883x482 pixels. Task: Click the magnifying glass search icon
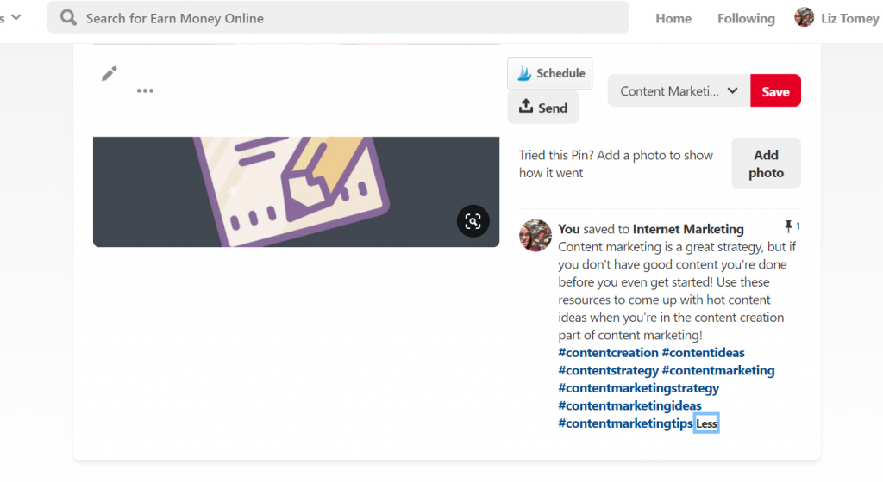point(69,17)
